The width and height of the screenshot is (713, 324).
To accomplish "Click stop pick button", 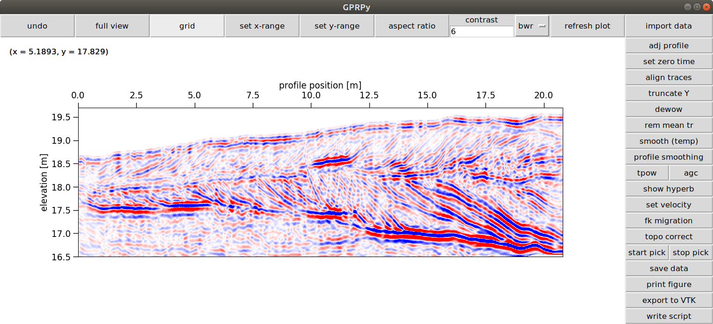I will click(x=691, y=252).
